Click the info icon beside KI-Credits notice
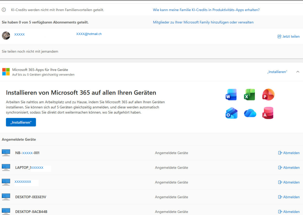 (4, 10)
